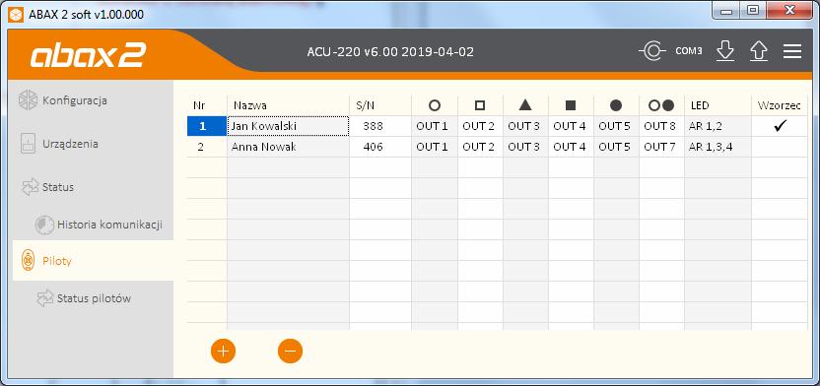Click OUT 2 in Jan Kowalski row
This screenshot has width=820, height=386.
(x=480, y=126)
